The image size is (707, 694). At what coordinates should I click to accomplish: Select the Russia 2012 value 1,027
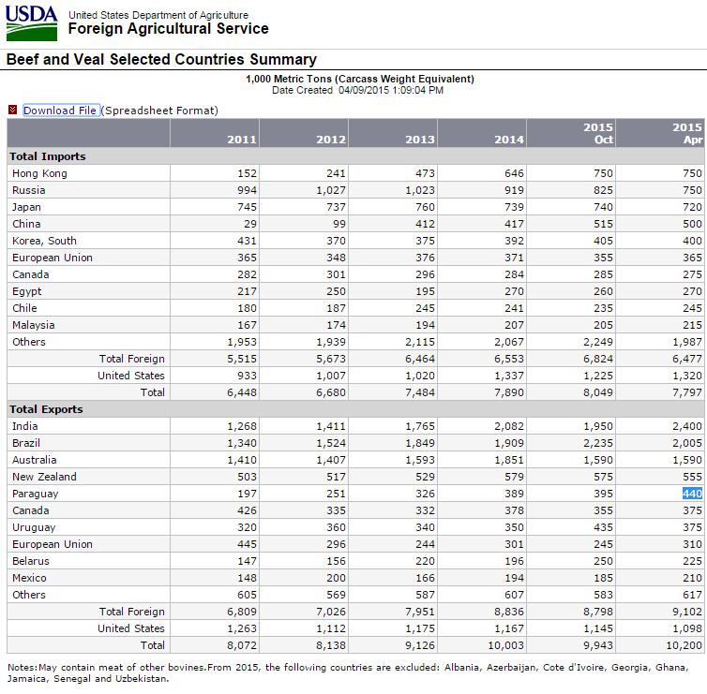point(328,190)
